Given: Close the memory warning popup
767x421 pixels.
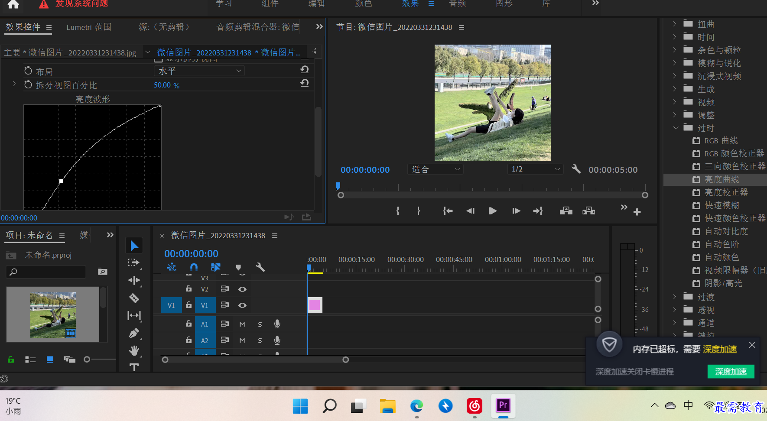Looking at the screenshot, I should (x=752, y=345).
